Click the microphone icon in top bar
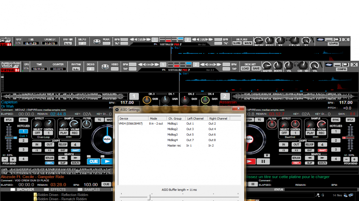The image size is (359, 201). [321, 65]
